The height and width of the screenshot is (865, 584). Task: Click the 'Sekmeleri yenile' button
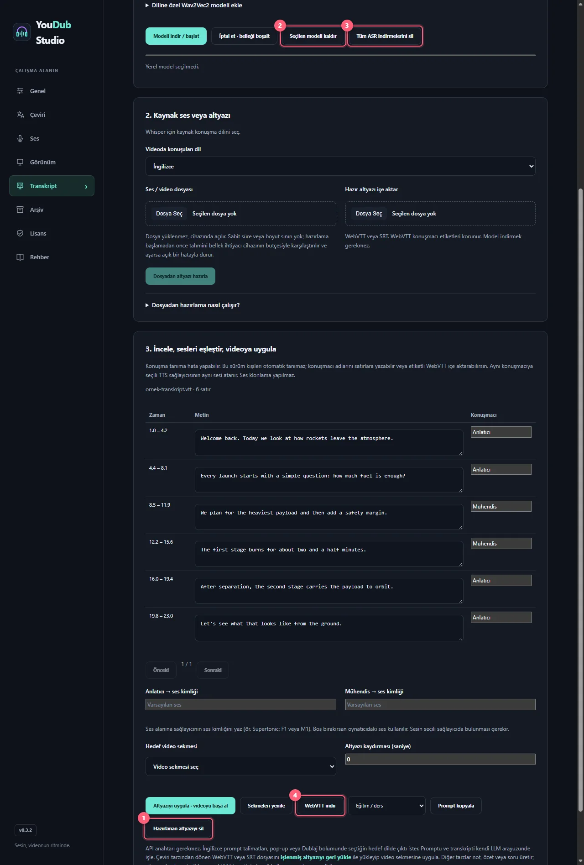[x=266, y=806]
